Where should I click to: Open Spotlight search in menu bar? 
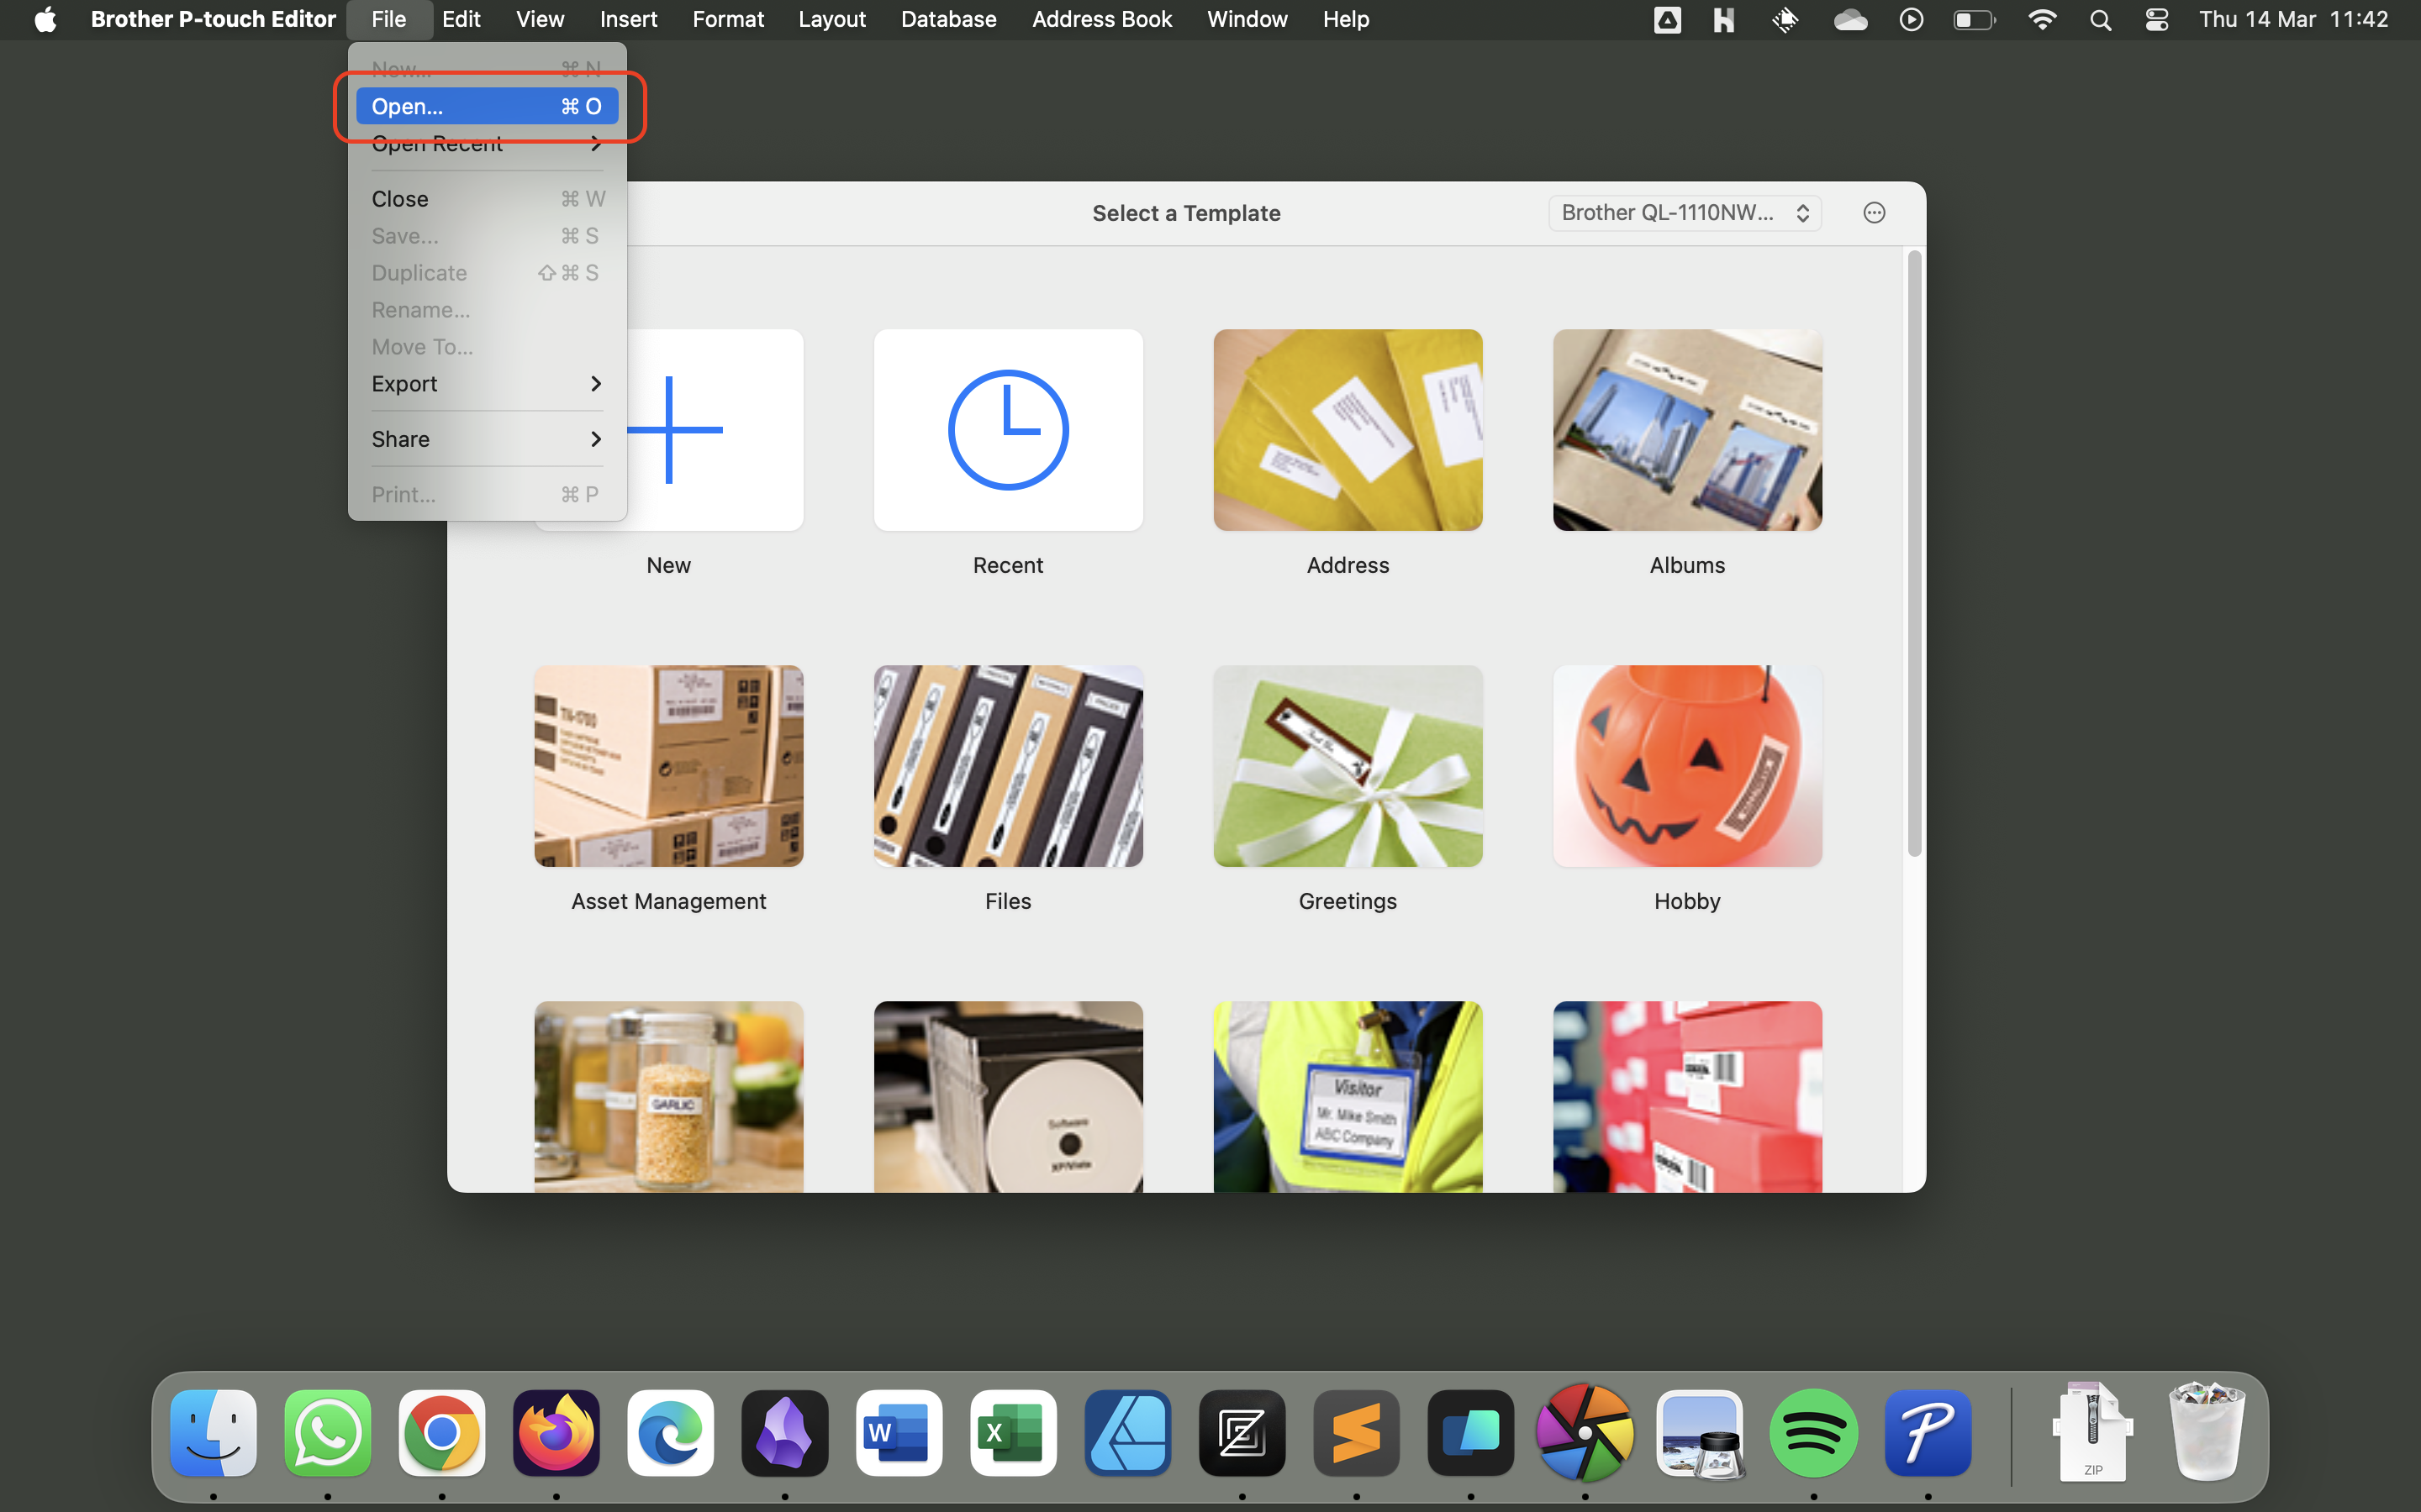click(x=2100, y=20)
